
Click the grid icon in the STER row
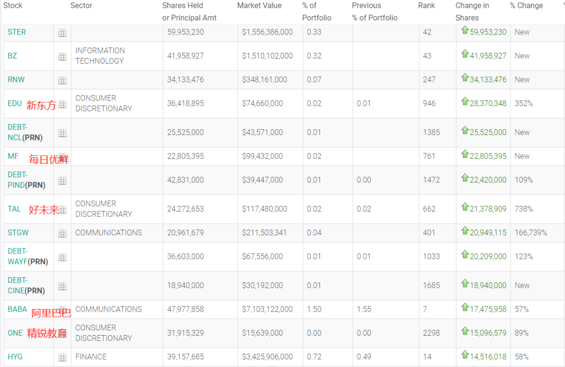(x=62, y=33)
